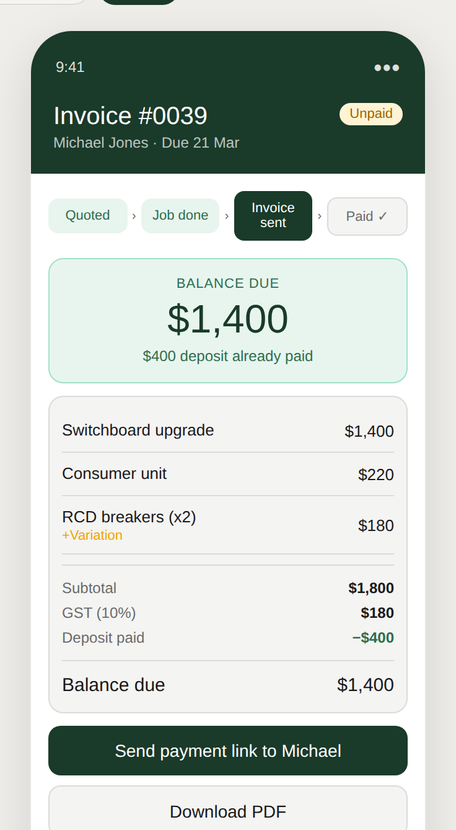Tap the Invoice sent stage pill
The image size is (456, 830).
coord(273,215)
